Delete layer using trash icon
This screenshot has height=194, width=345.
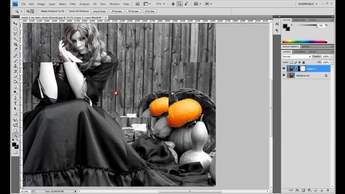[x=328, y=190]
